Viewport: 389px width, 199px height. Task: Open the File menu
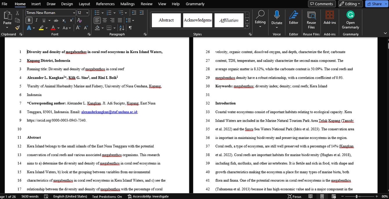click(x=4, y=4)
